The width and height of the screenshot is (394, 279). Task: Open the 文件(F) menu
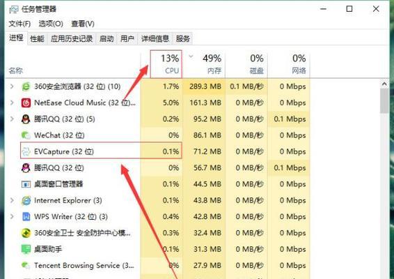[x=19, y=24]
